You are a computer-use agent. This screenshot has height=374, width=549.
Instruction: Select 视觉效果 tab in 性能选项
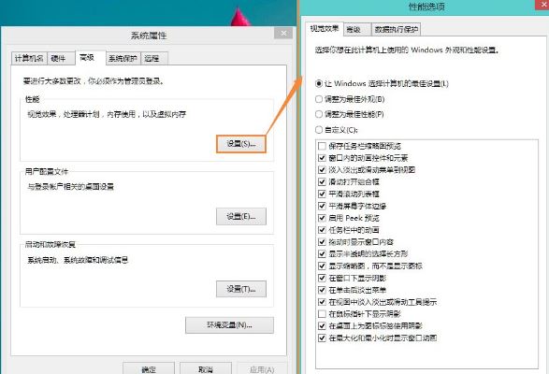click(x=325, y=29)
